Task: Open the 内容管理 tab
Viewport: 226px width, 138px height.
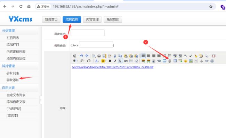Action: coord(92,19)
